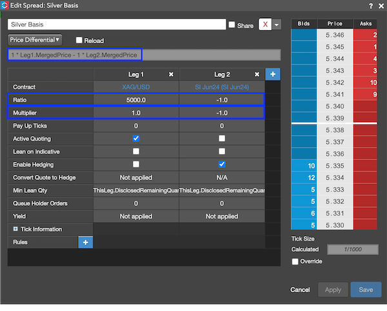The image size is (387, 311).
Task: Save the spread with the Save button
Action: coord(366,290)
